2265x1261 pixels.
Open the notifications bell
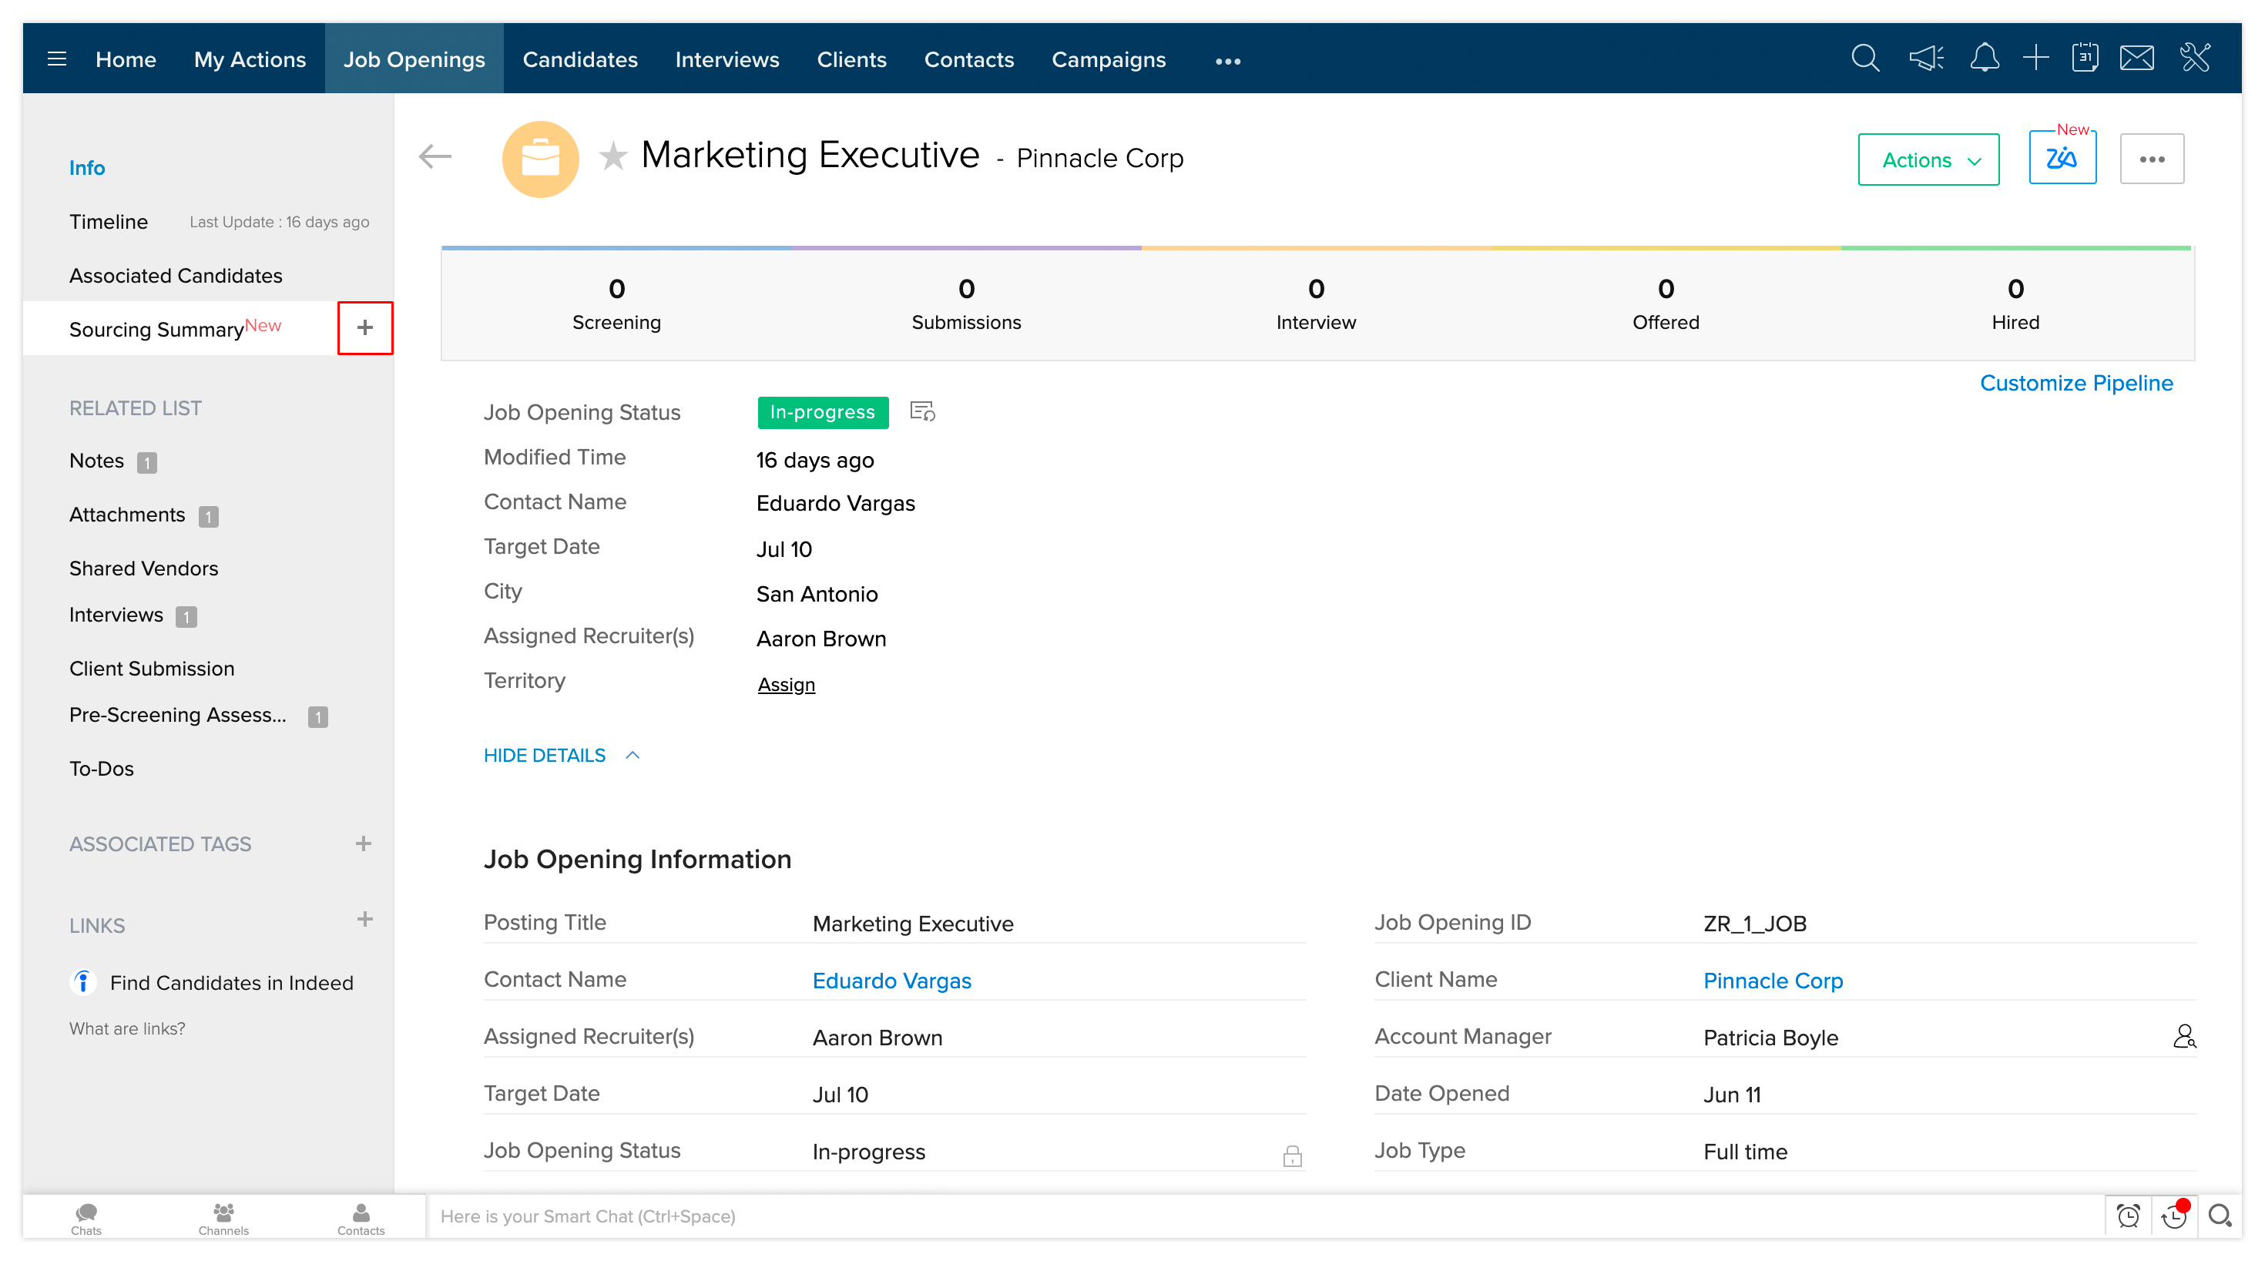[x=1984, y=59]
